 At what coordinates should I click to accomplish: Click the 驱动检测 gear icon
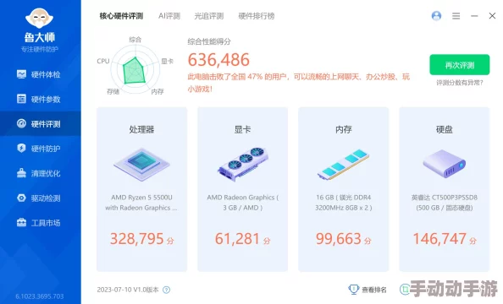[21, 198]
